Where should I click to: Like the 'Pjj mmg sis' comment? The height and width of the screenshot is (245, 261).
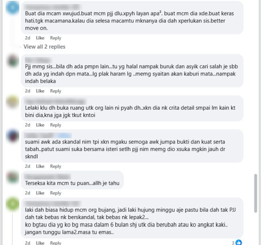point(40,91)
